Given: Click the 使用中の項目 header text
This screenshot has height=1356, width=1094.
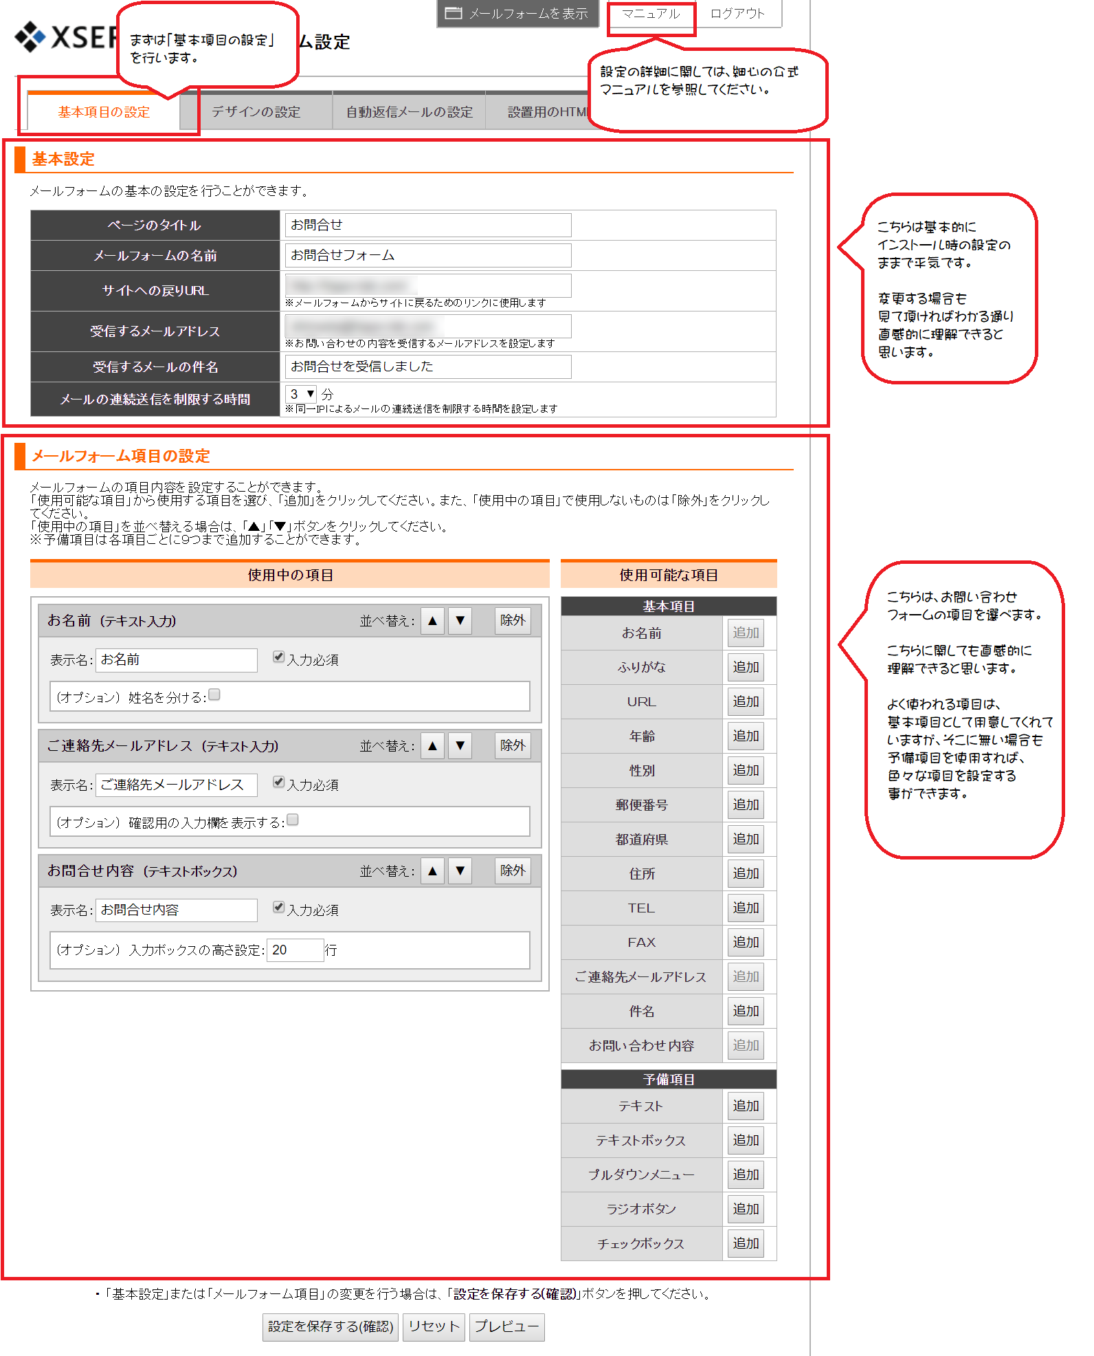Looking at the screenshot, I should tap(290, 575).
